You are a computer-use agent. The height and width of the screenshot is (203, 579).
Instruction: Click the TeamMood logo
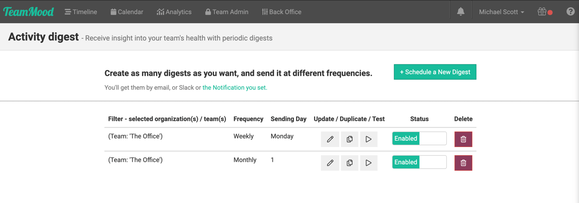pyautogui.click(x=28, y=12)
